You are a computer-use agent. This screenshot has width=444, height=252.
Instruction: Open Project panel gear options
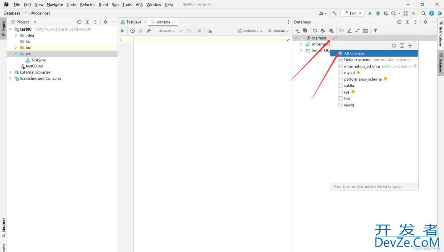click(105, 22)
